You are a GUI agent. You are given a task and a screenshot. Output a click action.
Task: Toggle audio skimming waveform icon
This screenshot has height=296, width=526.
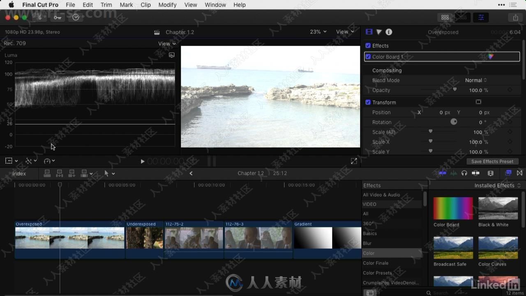[x=454, y=173]
